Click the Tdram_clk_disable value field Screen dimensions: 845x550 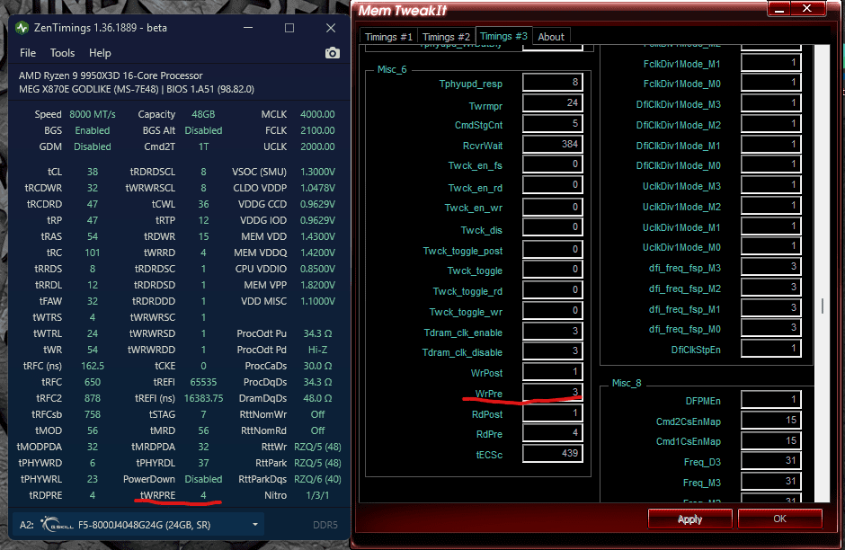tap(552, 351)
